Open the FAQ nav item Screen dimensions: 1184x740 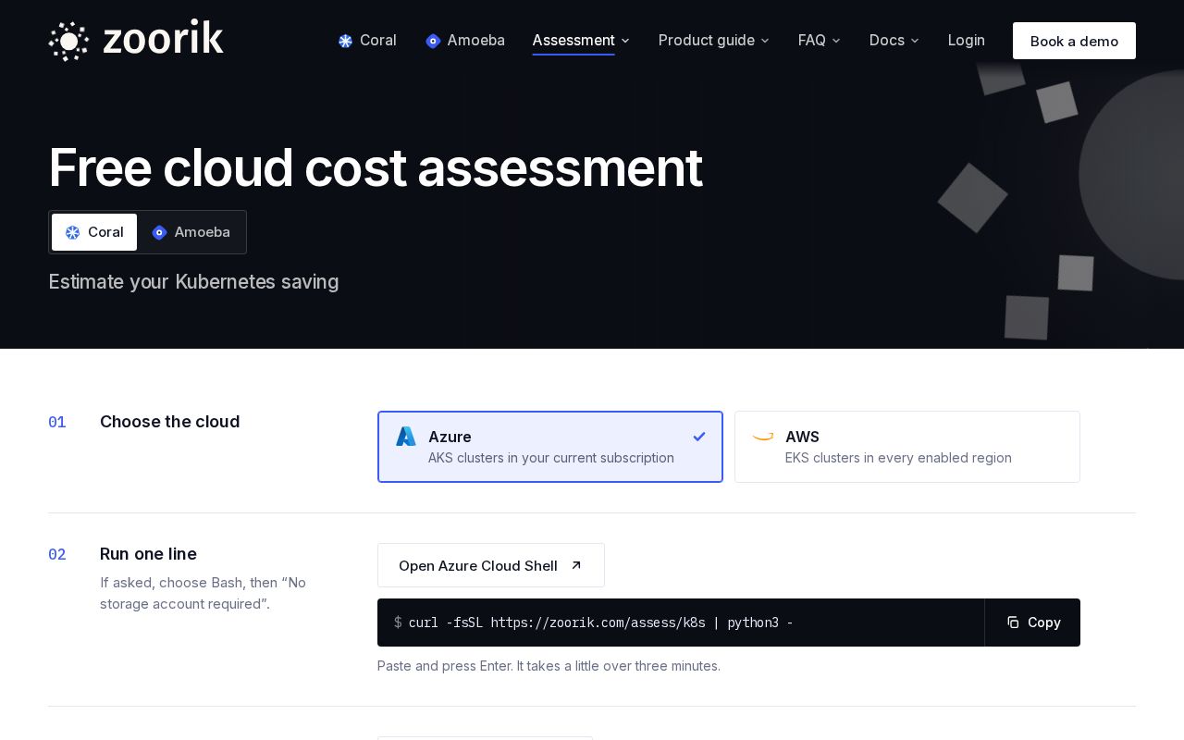pos(812,41)
